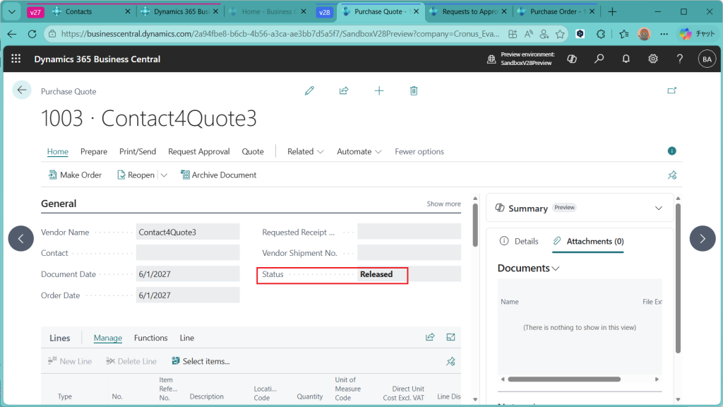Screen dimensions: 723x407
Task: Click the plus icon to create new quote
Action: [379, 90]
